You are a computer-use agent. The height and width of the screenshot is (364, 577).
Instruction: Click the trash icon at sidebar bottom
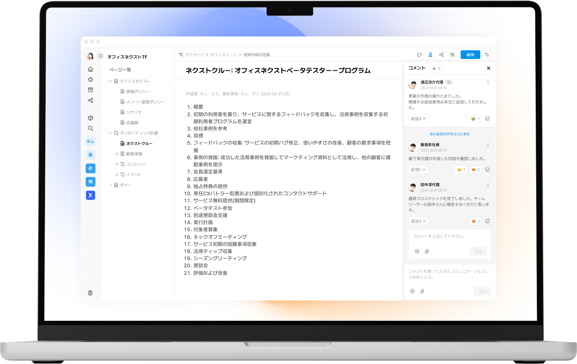coord(91,292)
